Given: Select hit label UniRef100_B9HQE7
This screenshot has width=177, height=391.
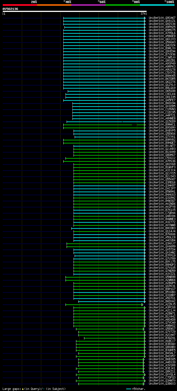Looking at the screenshot, I should [162, 143].
